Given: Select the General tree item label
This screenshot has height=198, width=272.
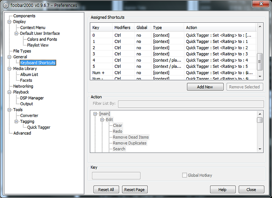Looking at the screenshot, I should pyautogui.click(x=20, y=57).
